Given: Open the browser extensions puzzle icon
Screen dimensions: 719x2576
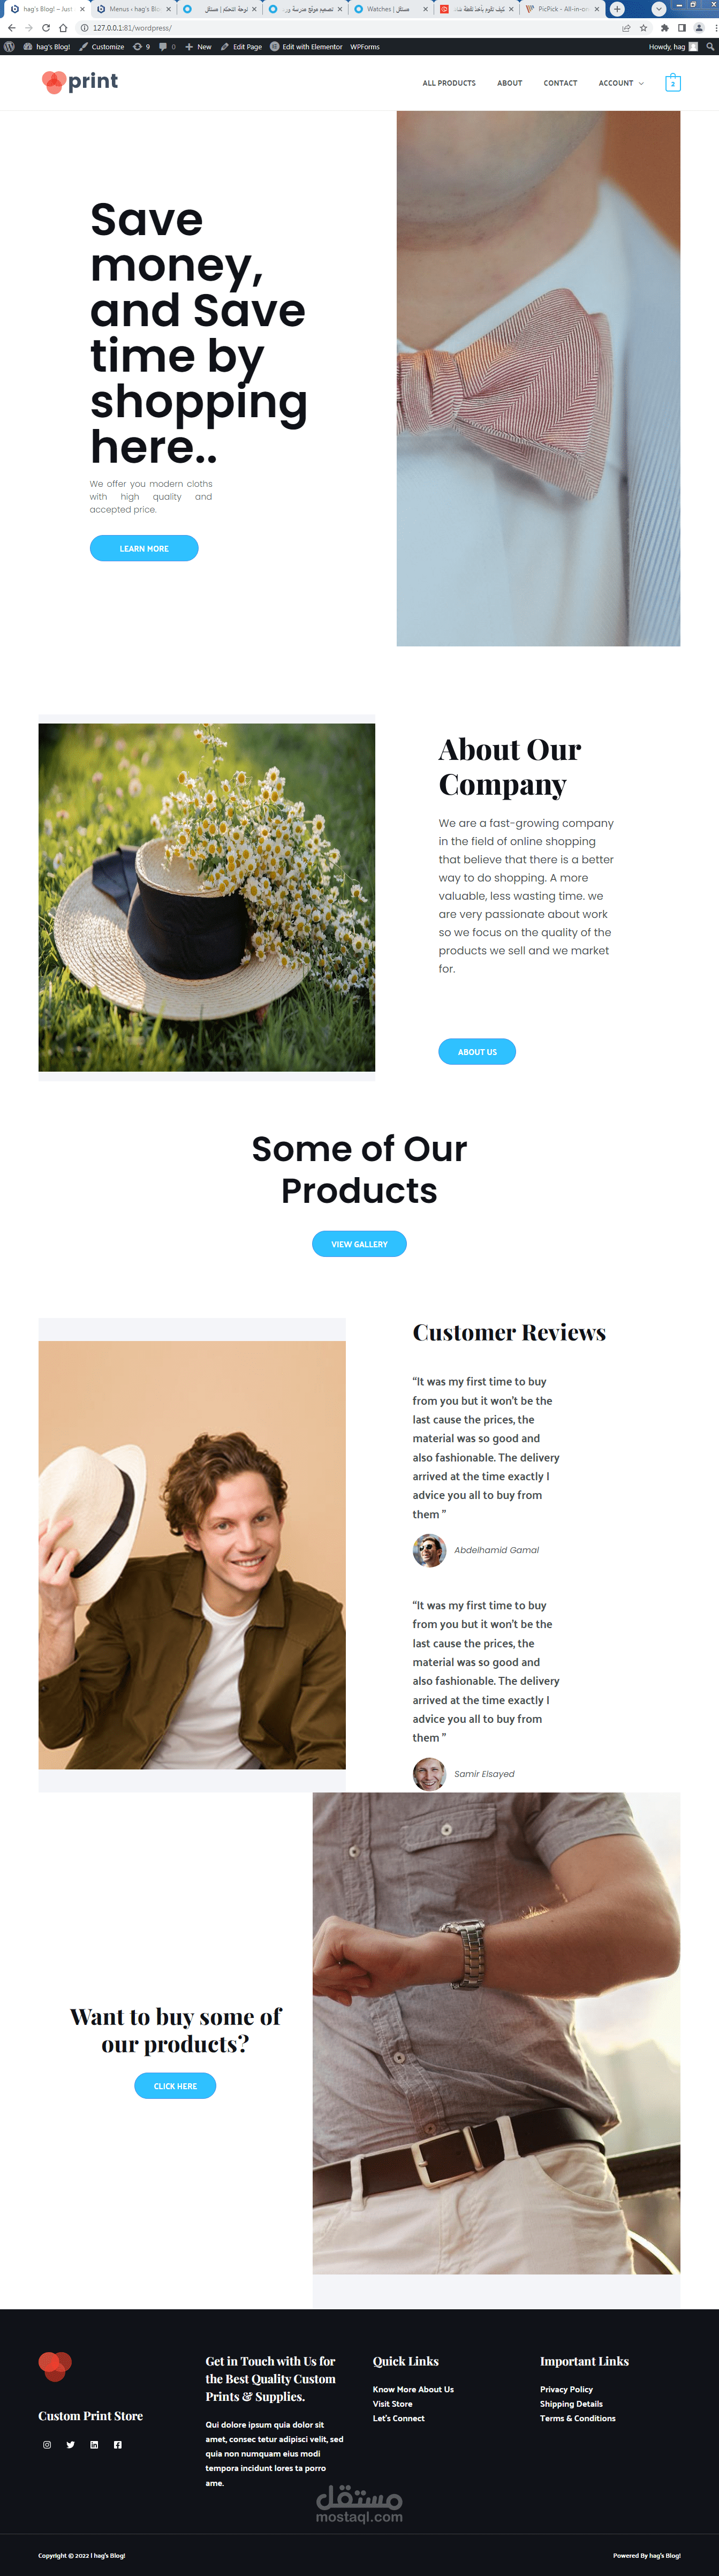Looking at the screenshot, I should pos(664,28).
